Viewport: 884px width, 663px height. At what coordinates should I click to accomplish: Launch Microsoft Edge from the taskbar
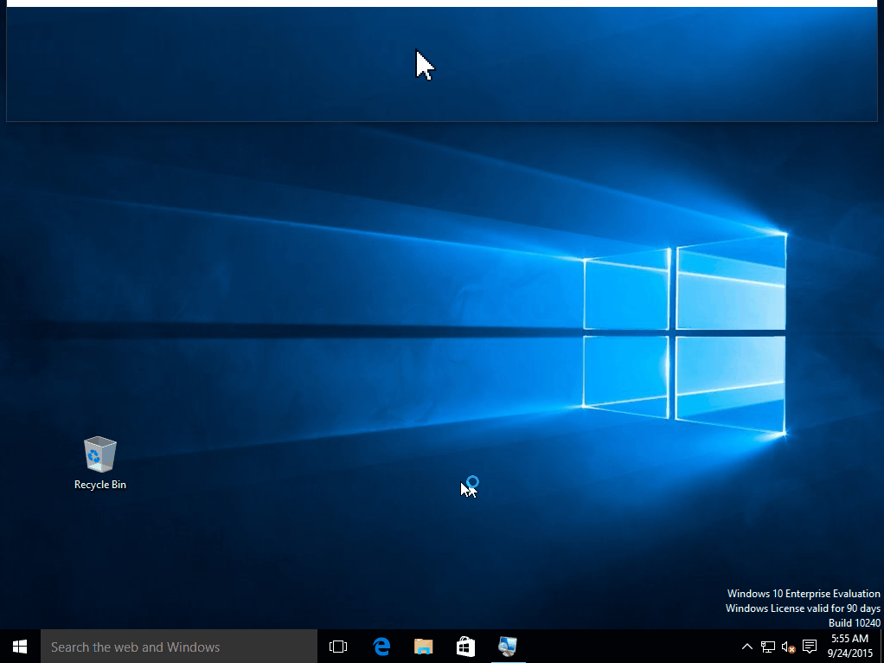(381, 647)
